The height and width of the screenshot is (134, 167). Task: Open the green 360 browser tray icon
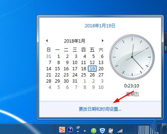coord(94,131)
